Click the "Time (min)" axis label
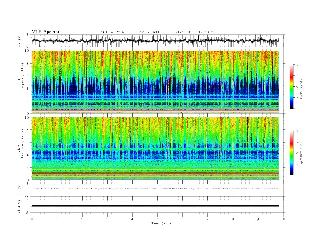The height and width of the screenshot is (246, 319). 161,223
